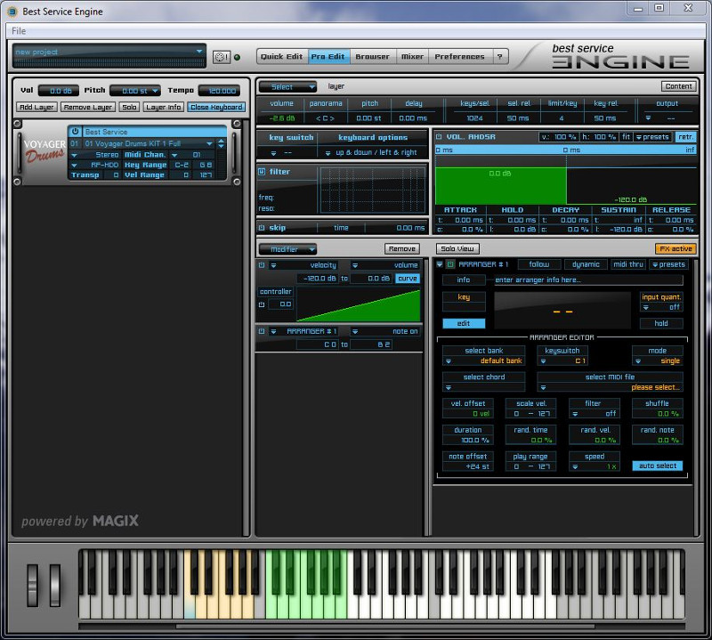The width and height of the screenshot is (712, 640).
Task: Toggle the Close Keyboard button
Action: [x=216, y=107]
